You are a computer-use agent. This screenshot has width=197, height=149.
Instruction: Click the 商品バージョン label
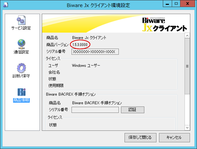coord(57,44)
